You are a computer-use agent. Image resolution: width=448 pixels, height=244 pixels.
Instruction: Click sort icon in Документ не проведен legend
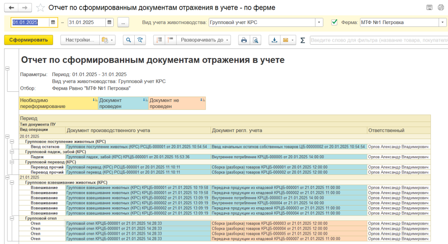[x=202, y=100]
